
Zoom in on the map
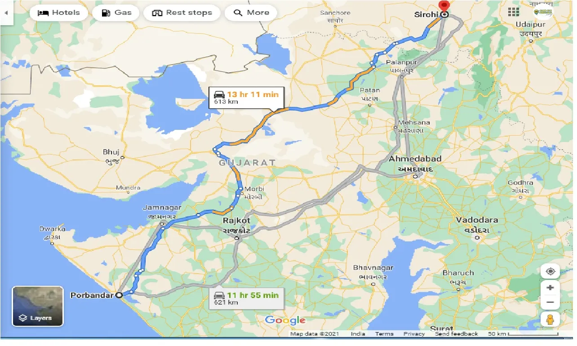tap(550, 288)
